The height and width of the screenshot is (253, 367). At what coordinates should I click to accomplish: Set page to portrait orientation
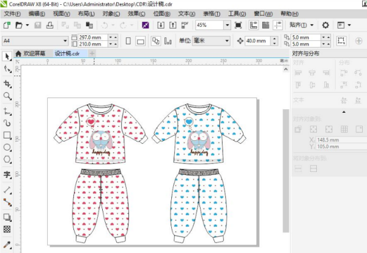pyautogui.click(x=128, y=41)
